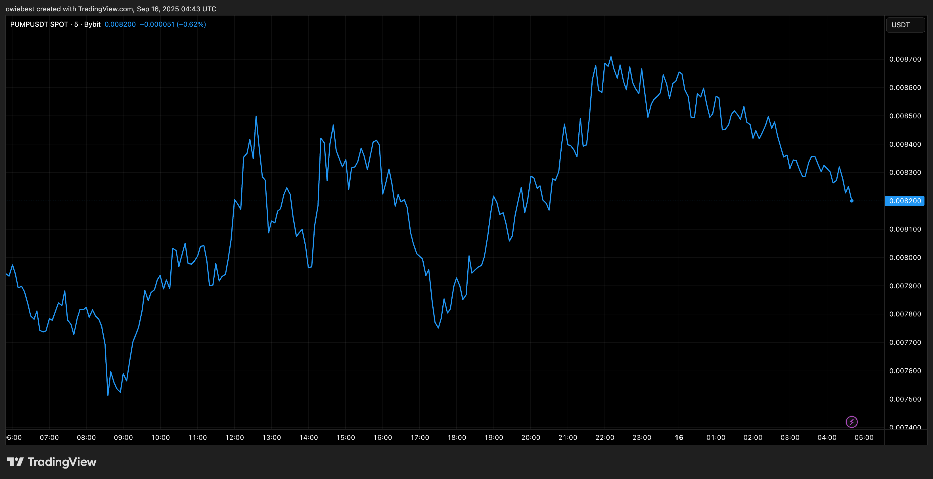Click the 22:00 time axis label
This screenshot has height=479, width=933.
(604, 437)
